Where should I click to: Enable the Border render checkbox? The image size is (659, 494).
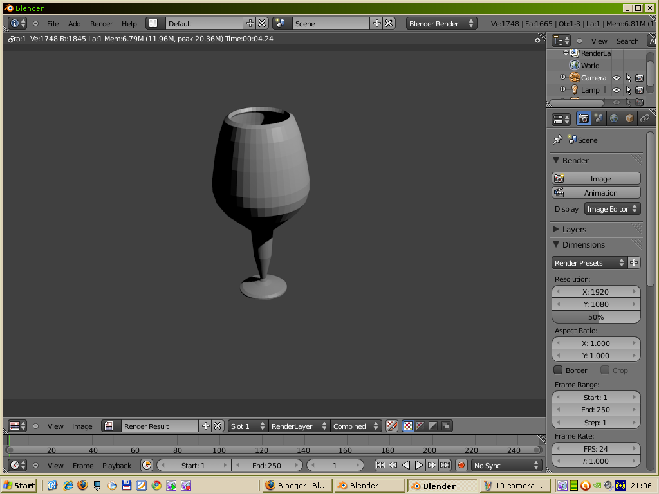pos(559,370)
